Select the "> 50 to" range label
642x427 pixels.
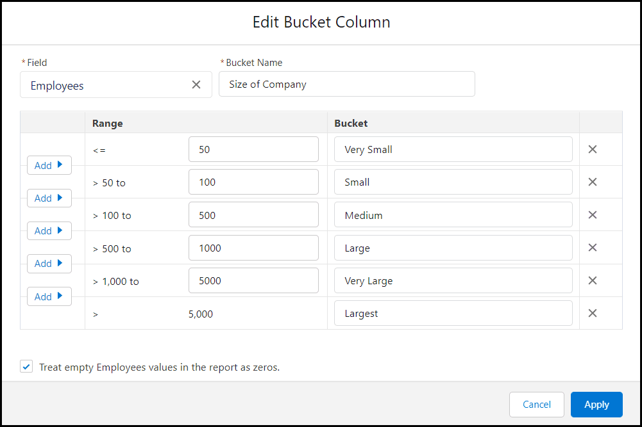click(x=109, y=183)
